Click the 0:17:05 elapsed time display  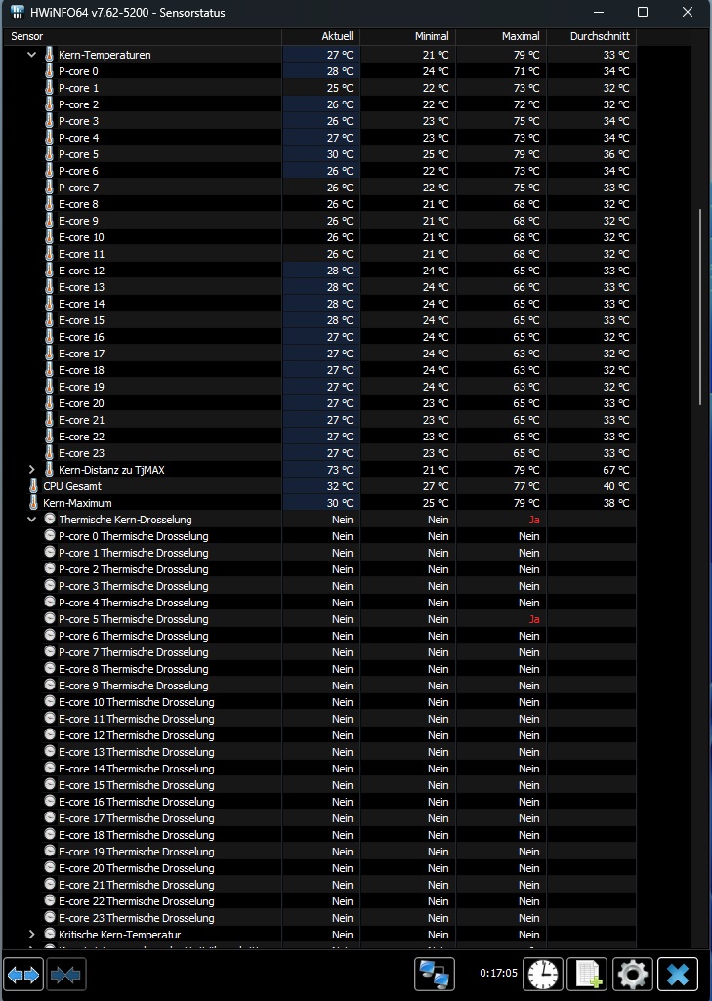[x=498, y=973]
